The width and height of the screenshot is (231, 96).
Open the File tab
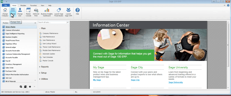tap(6, 5)
